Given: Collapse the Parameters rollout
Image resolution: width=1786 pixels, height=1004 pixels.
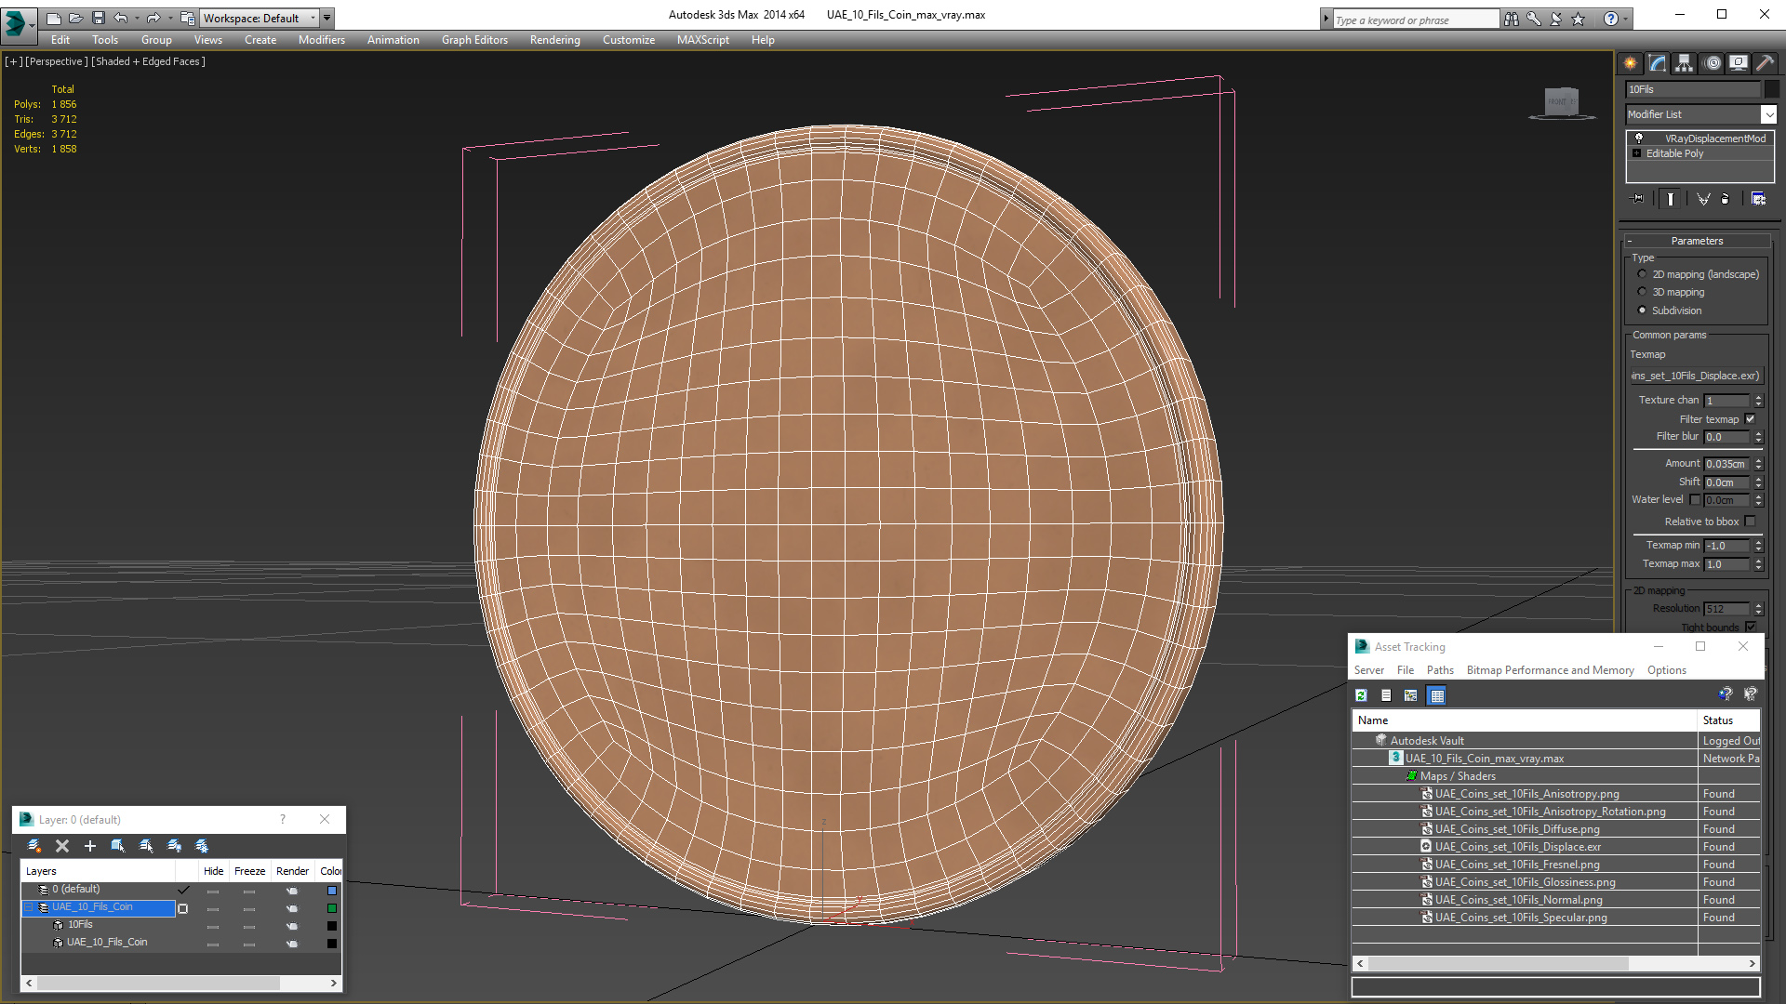Looking at the screenshot, I should click(1697, 241).
